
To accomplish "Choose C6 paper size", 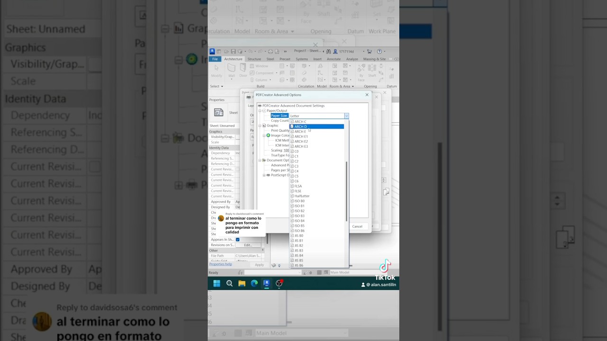I will pos(317,181).
